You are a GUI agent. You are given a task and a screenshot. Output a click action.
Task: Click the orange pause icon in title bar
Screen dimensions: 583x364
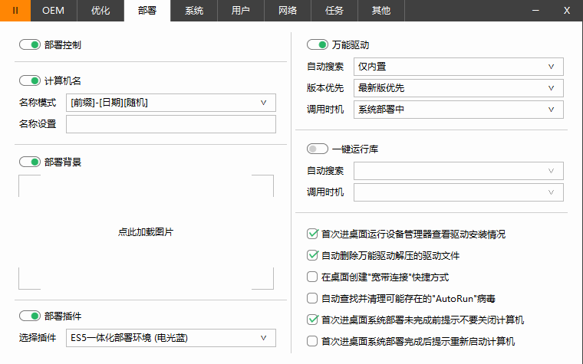pyautogui.click(x=15, y=11)
